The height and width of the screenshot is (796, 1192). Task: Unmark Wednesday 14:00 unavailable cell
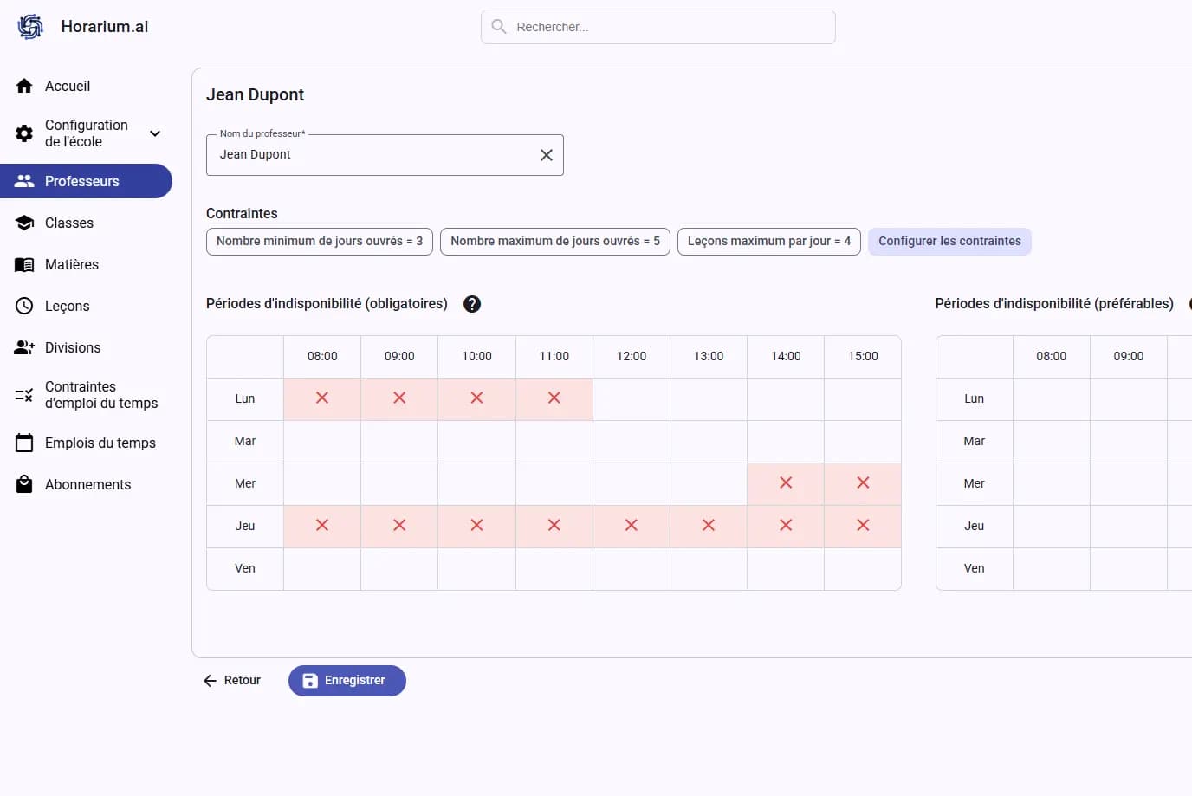click(786, 483)
